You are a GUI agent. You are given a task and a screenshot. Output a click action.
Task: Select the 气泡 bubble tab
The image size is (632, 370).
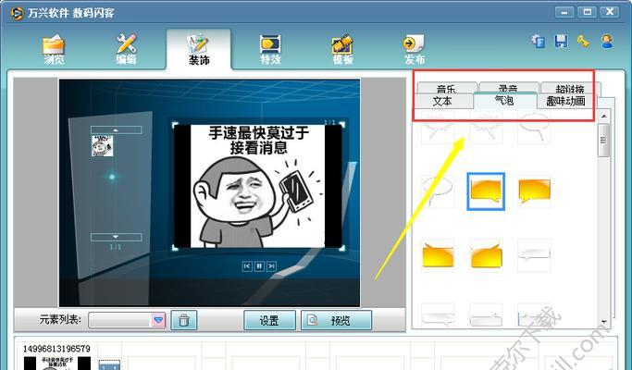click(504, 100)
